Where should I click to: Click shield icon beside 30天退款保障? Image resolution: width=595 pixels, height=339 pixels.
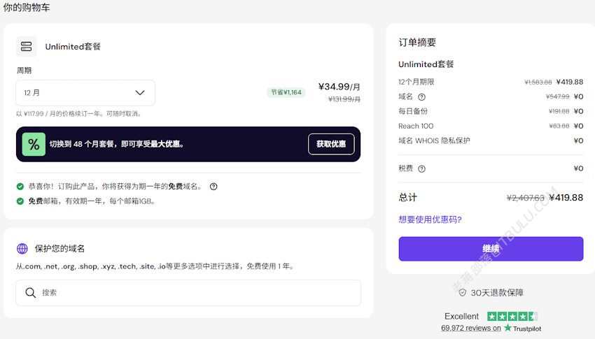pyautogui.click(x=462, y=293)
